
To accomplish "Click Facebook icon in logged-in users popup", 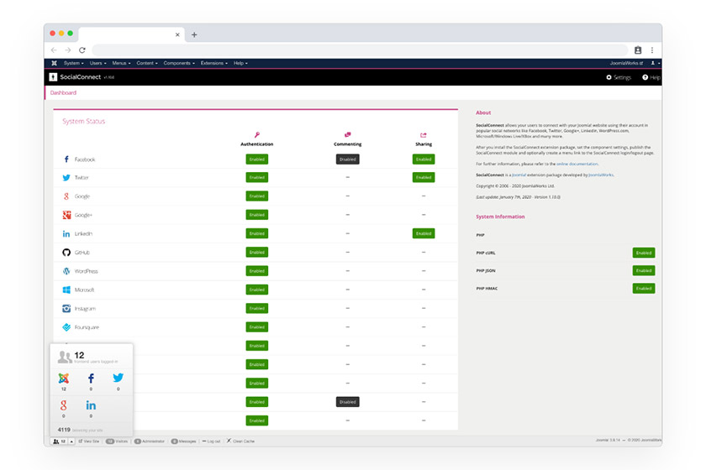I will tap(91, 379).
